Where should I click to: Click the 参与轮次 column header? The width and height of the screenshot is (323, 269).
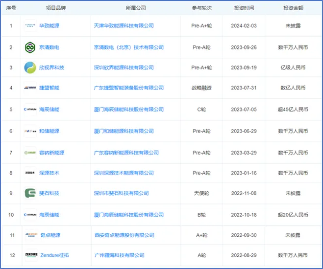pyautogui.click(x=201, y=8)
